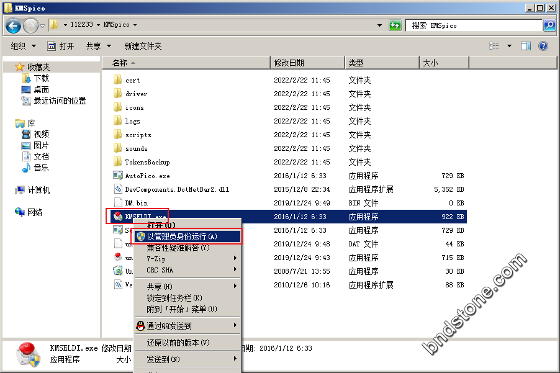Select the cert folder icon
This screenshot has width=560, height=373.
tap(117, 79)
